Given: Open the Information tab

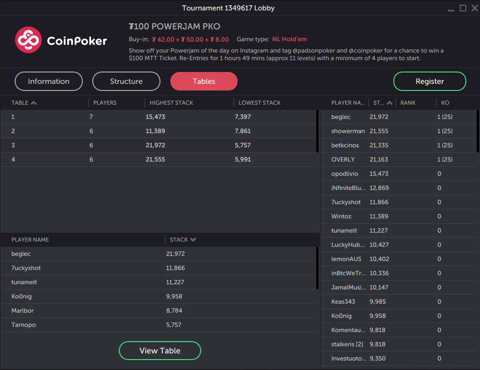Looking at the screenshot, I should point(49,81).
